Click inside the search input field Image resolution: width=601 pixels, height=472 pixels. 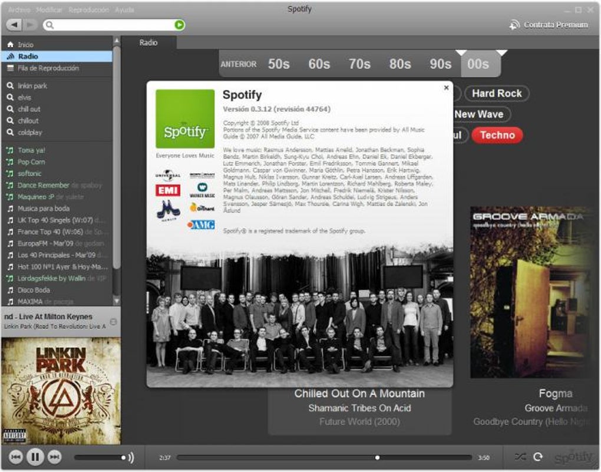click(113, 25)
